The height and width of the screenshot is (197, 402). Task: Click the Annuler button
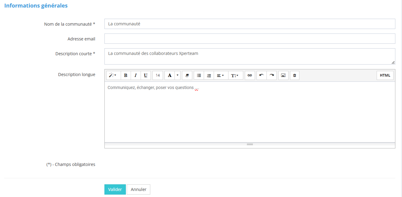(x=139, y=189)
